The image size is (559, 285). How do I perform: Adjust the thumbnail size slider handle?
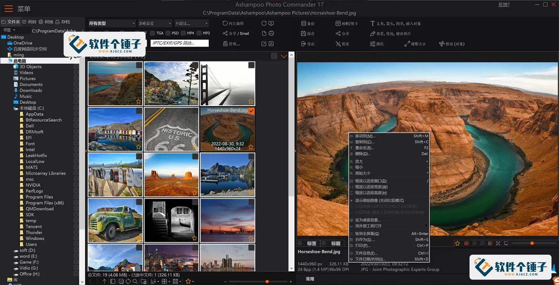[267, 282]
